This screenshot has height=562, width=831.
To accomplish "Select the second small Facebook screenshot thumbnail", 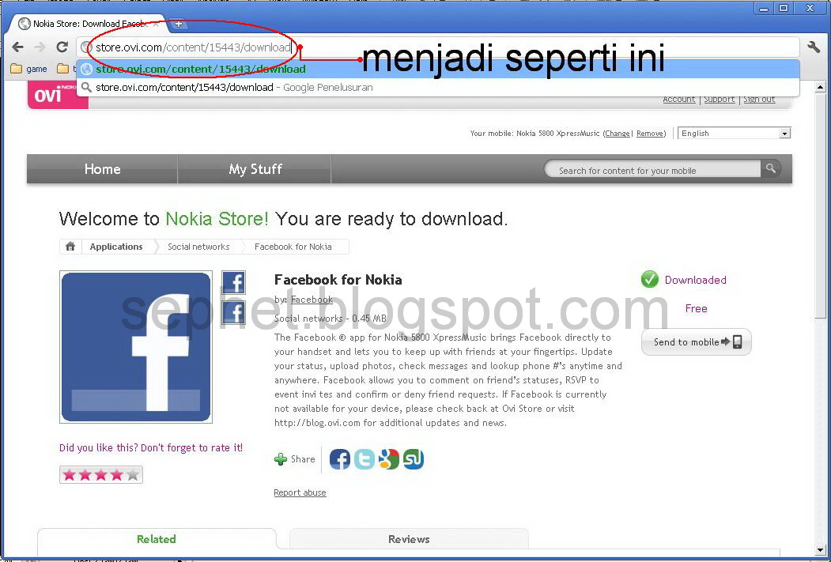I will [x=233, y=312].
